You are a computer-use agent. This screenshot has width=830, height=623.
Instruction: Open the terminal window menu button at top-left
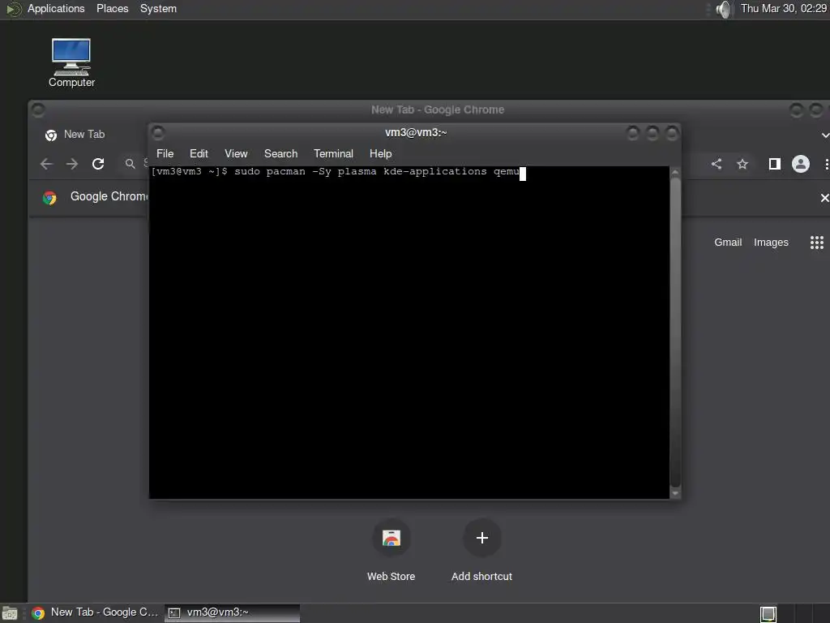(x=158, y=132)
